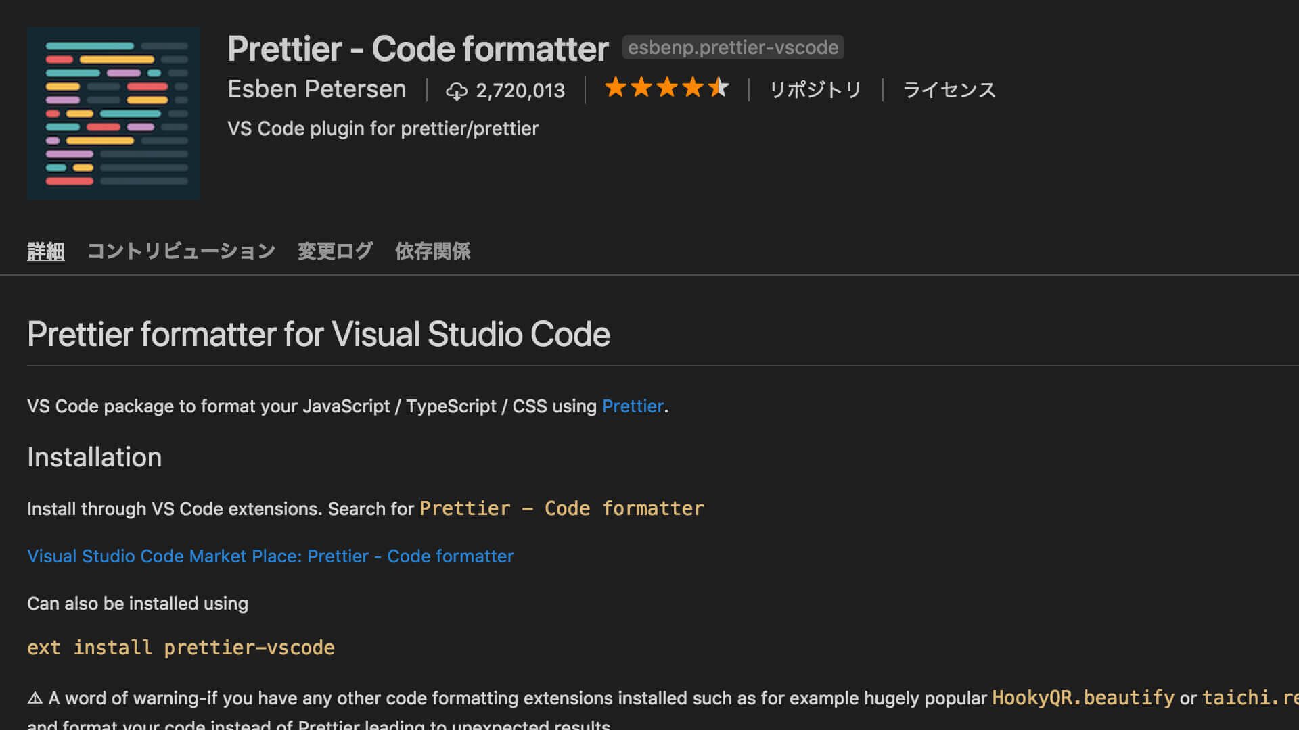This screenshot has width=1299, height=730.
Task: Click the star rating to view reviews
Action: (x=668, y=88)
